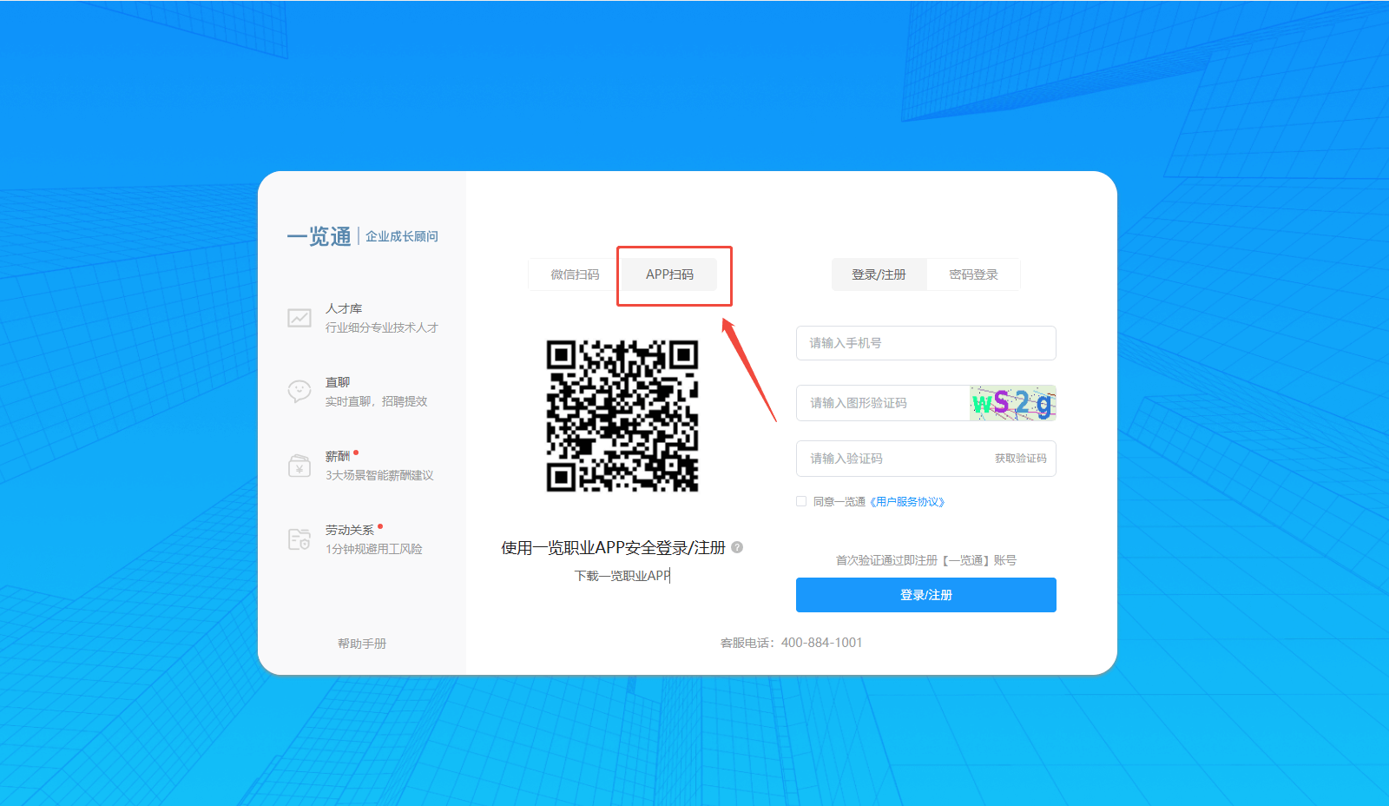
Task: Select the 登录/注册 tab
Action: click(x=879, y=274)
